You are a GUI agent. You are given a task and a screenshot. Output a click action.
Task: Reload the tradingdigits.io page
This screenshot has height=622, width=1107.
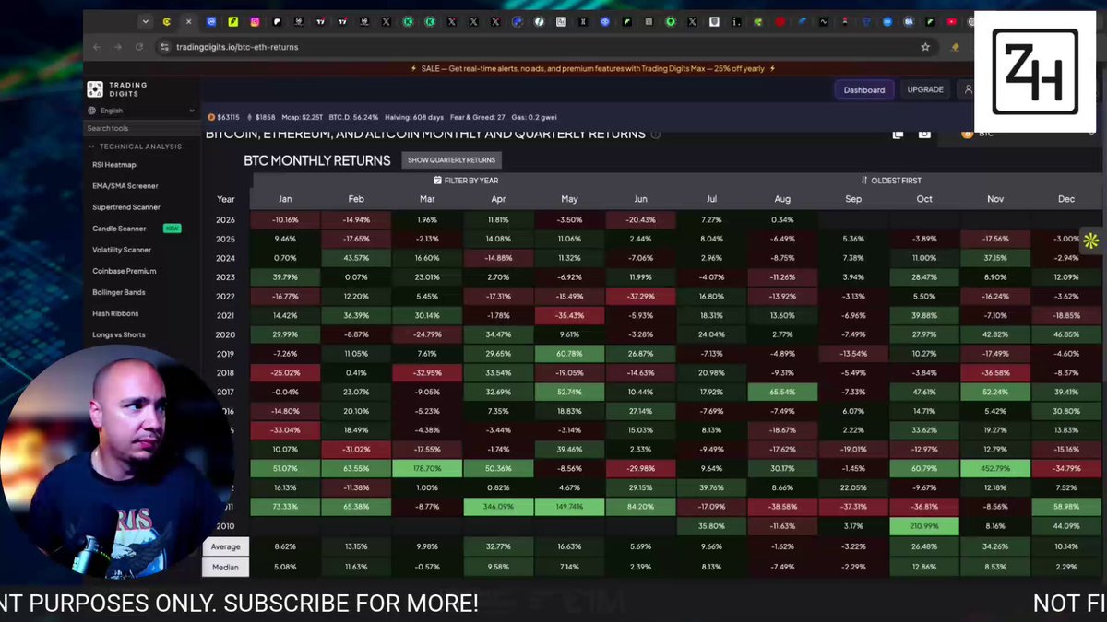coord(139,47)
